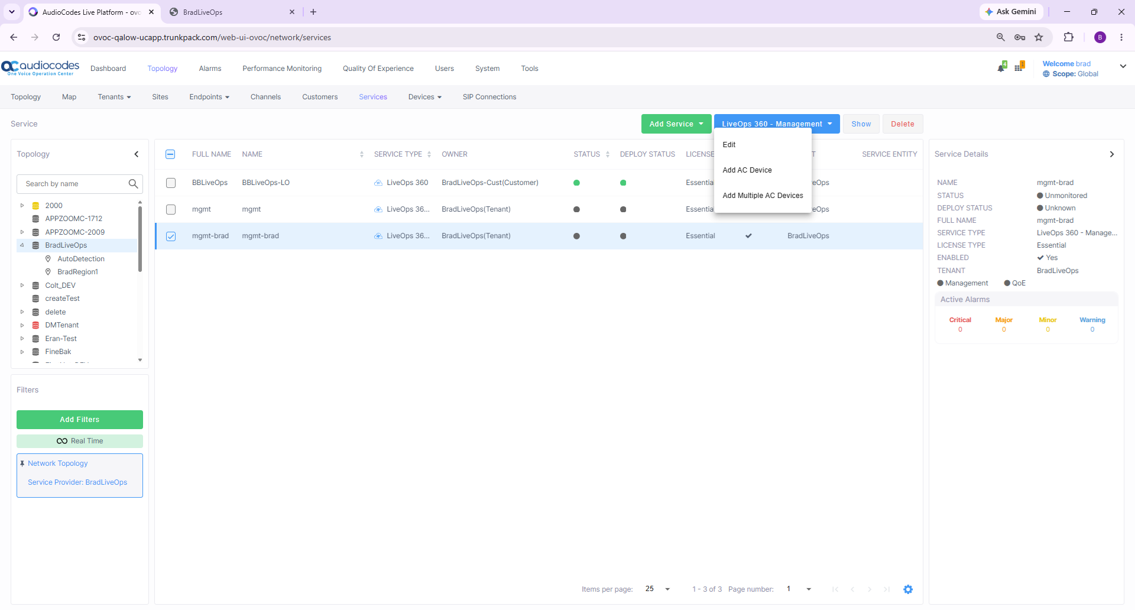Choose Add Multiple AC Devices option
The height and width of the screenshot is (610, 1135).
point(763,196)
